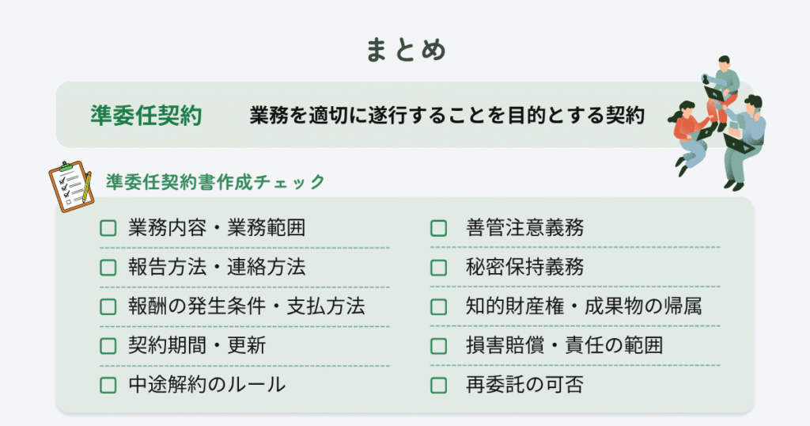Image resolution: width=810 pixels, height=426 pixels.
Task: Click the まとめ heading
Action: 406,50
